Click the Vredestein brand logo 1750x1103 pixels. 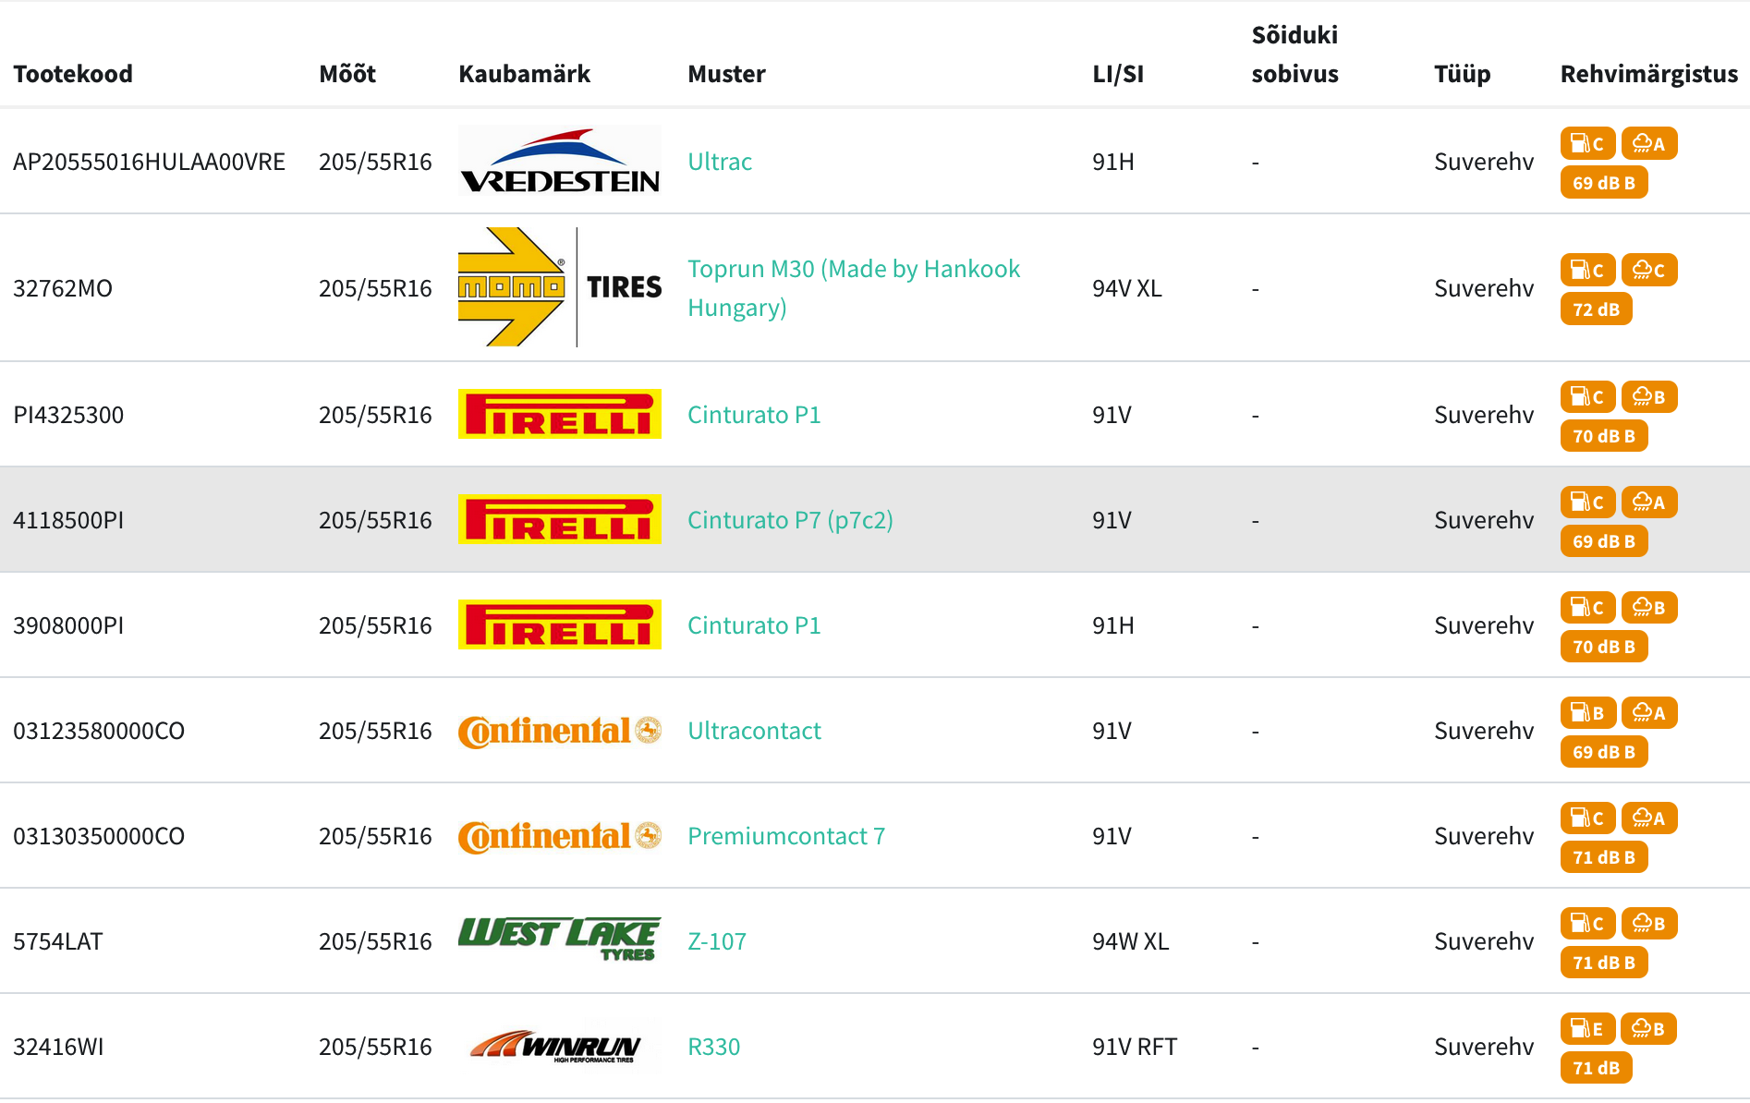tap(559, 162)
